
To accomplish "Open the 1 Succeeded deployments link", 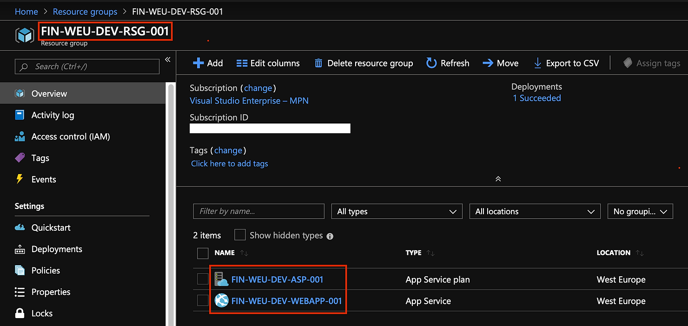I will pyautogui.click(x=537, y=98).
